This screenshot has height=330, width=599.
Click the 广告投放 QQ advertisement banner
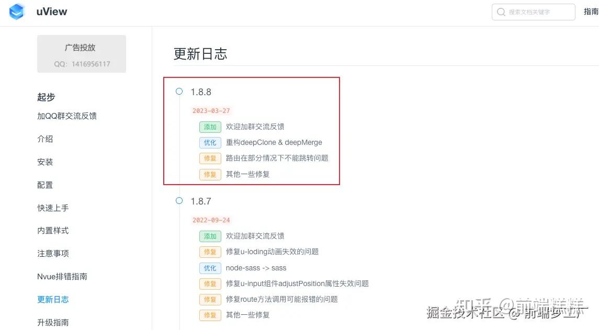(x=81, y=53)
